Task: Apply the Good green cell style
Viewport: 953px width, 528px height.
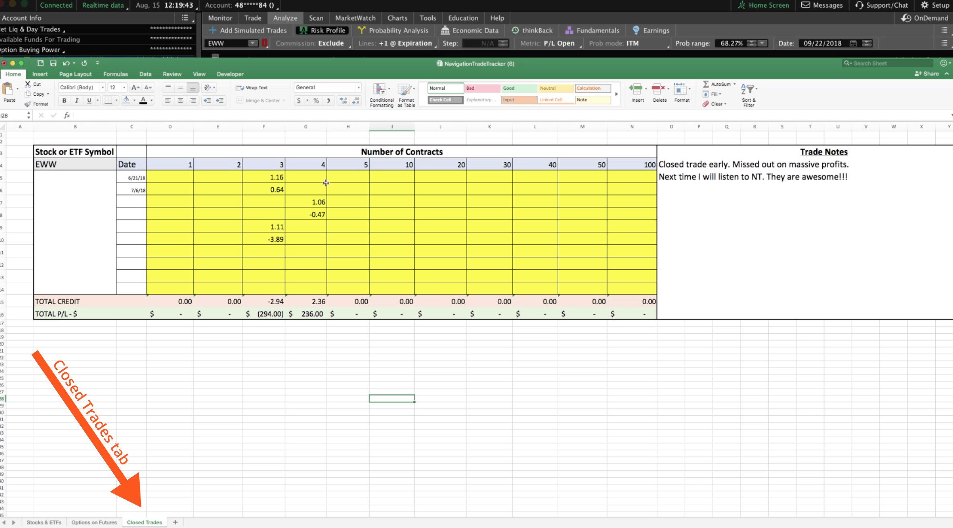Action: (x=519, y=88)
